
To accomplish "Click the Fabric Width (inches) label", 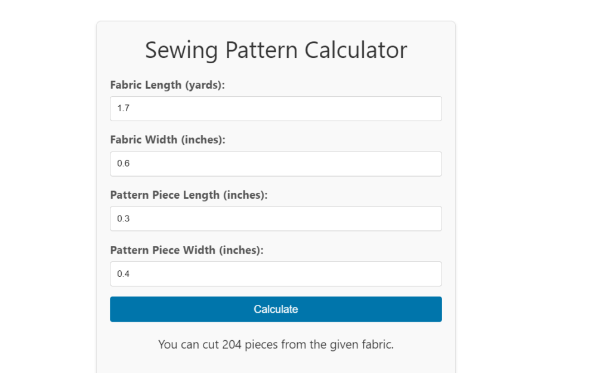I will (166, 140).
